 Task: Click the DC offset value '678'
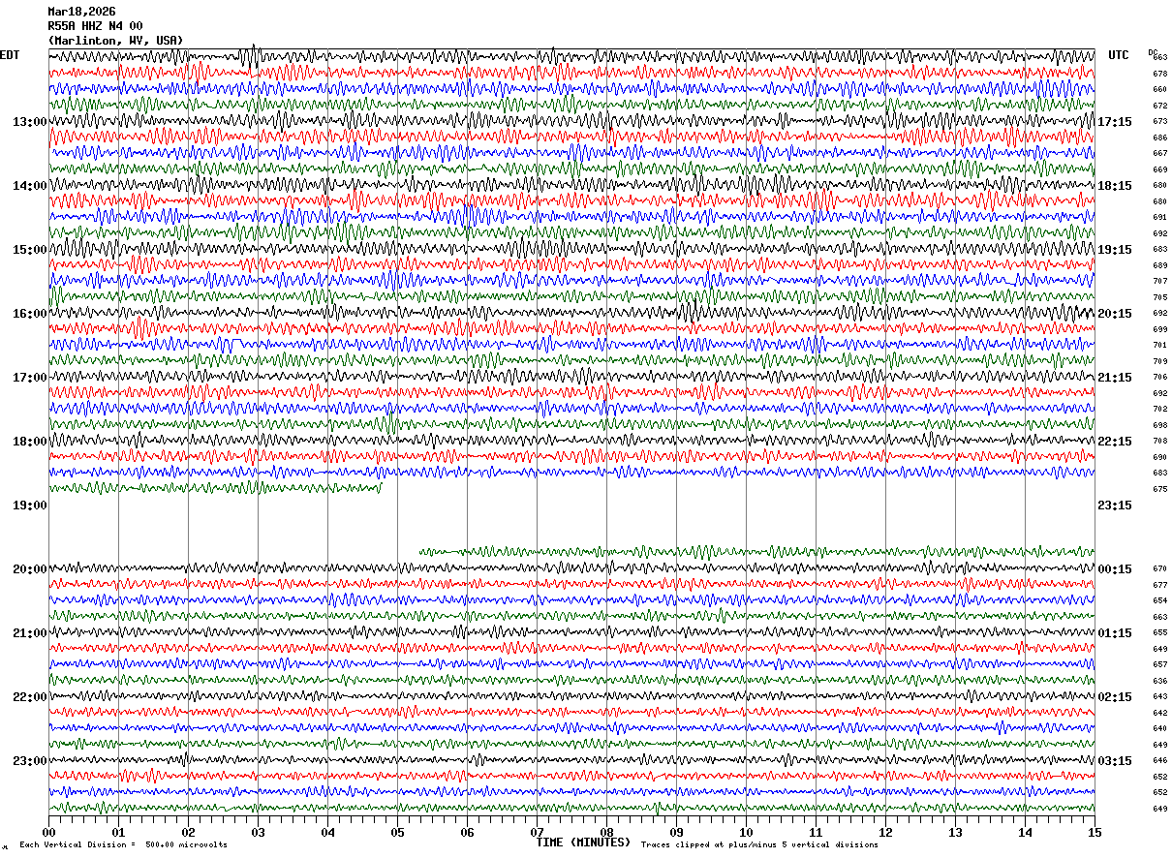point(1159,74)
